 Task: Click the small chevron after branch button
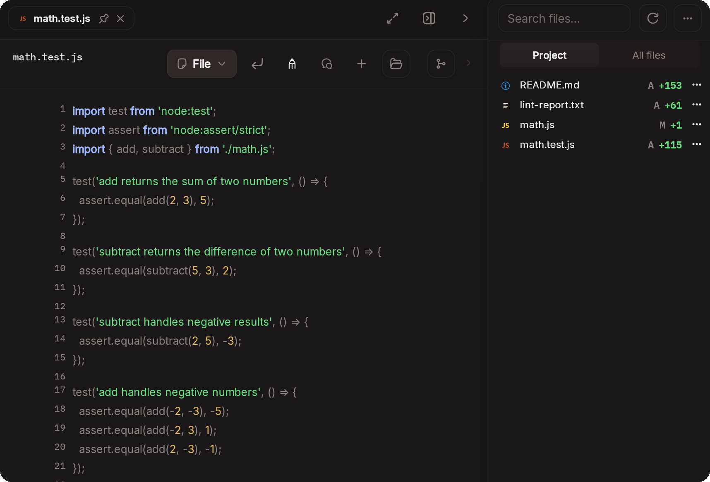tap(468, 63)
